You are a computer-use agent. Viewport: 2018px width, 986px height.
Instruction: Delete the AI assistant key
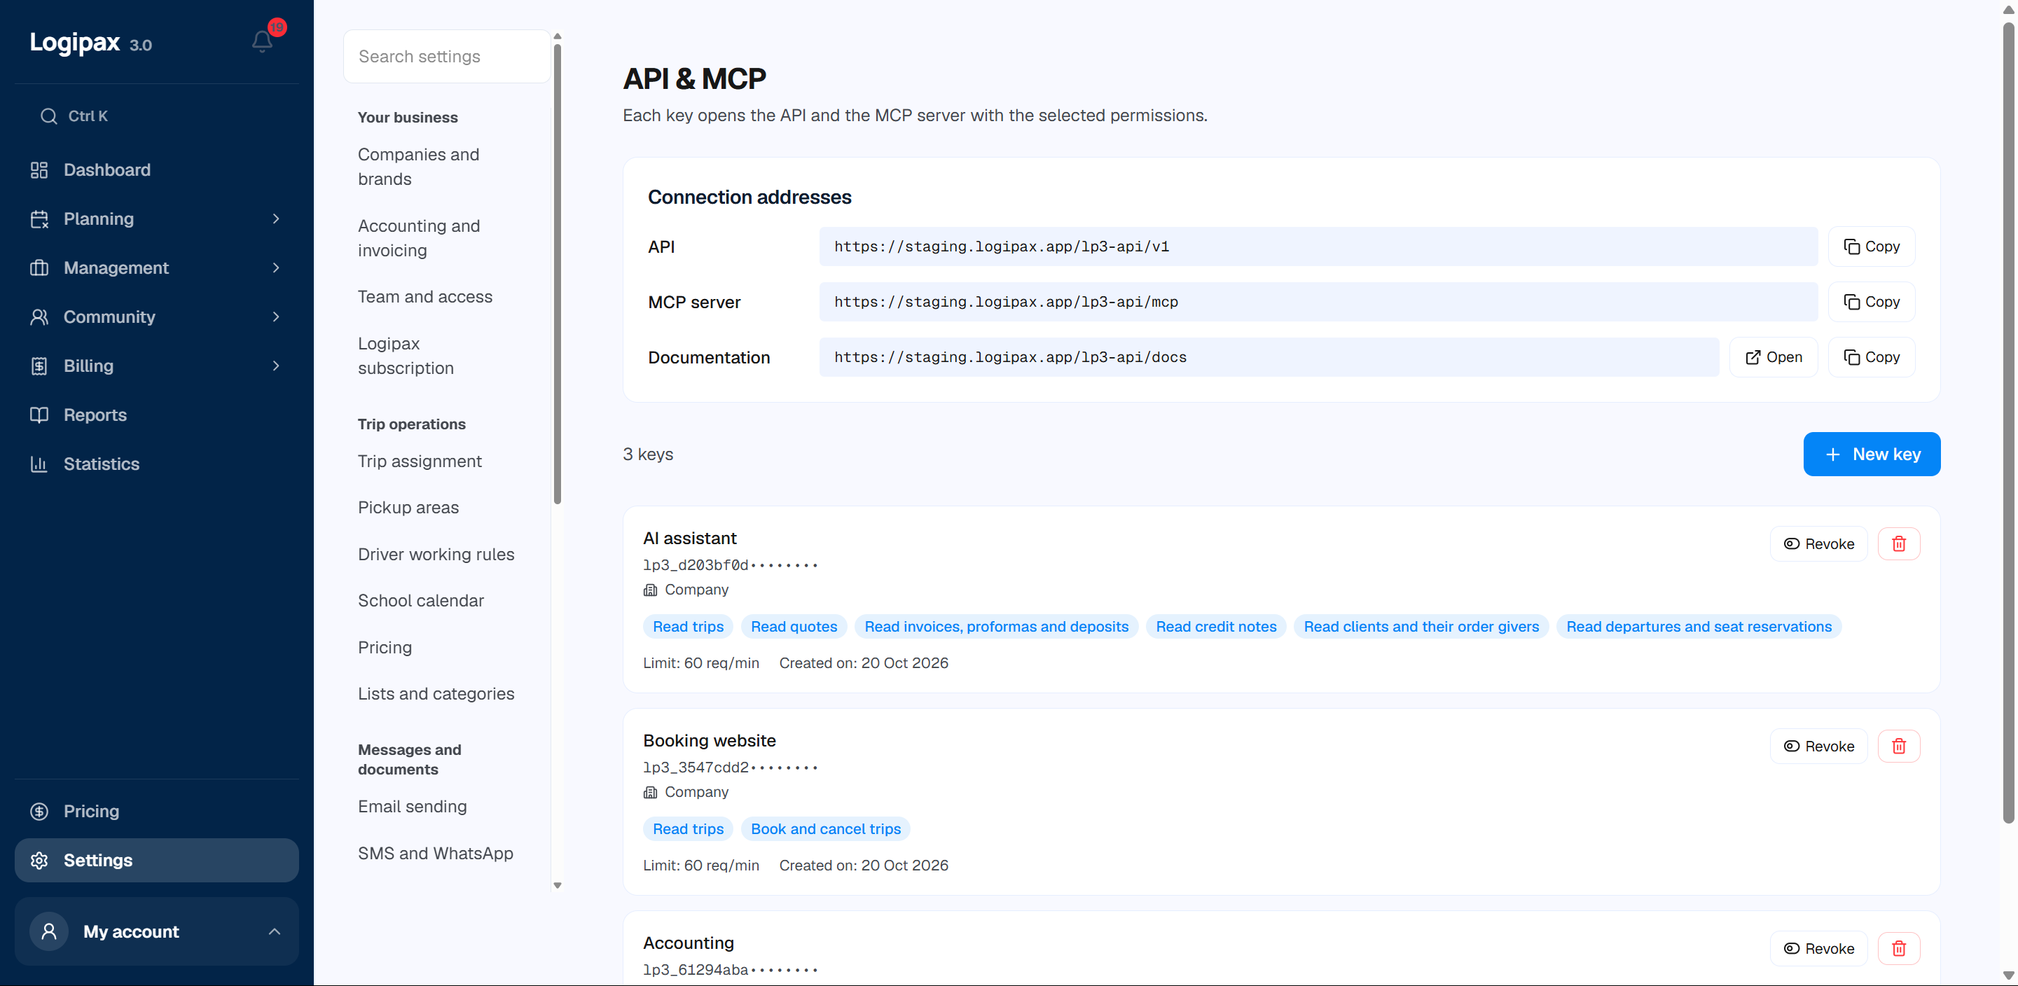[1899, 543]
